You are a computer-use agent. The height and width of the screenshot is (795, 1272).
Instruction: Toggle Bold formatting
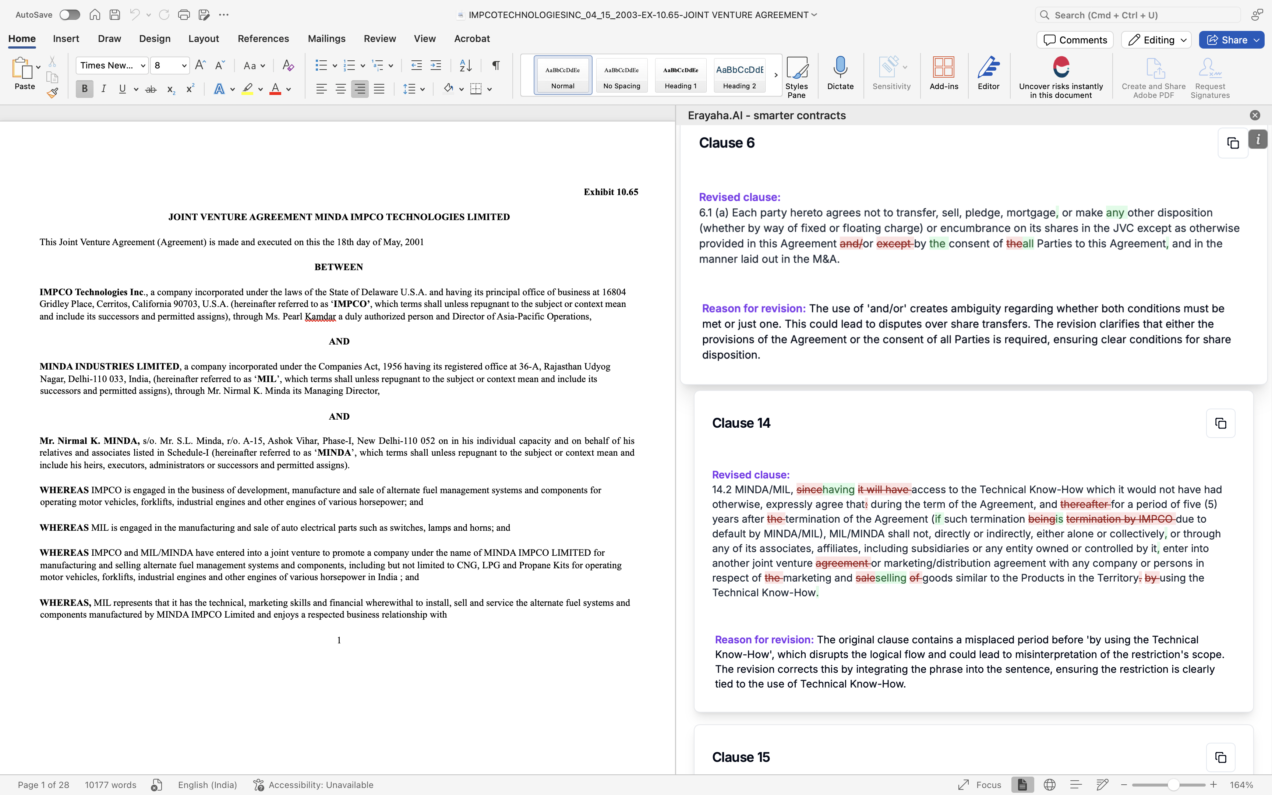tap(84, 89)
